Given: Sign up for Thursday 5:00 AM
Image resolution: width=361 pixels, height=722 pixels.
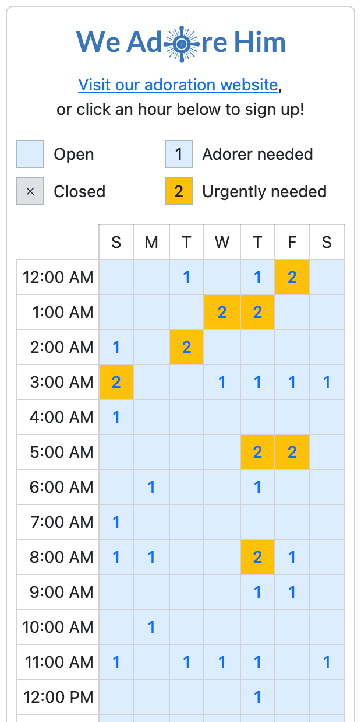Looking at the screenshot, I should (257, 452).
